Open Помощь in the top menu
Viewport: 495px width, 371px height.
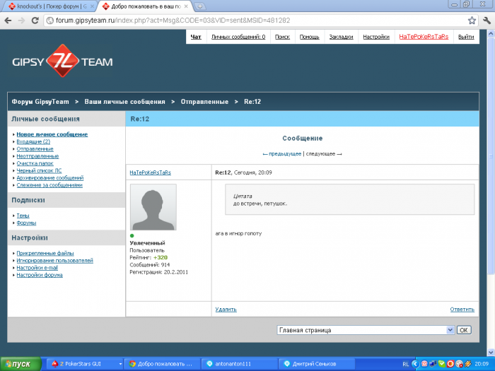(x=310, y=37)
